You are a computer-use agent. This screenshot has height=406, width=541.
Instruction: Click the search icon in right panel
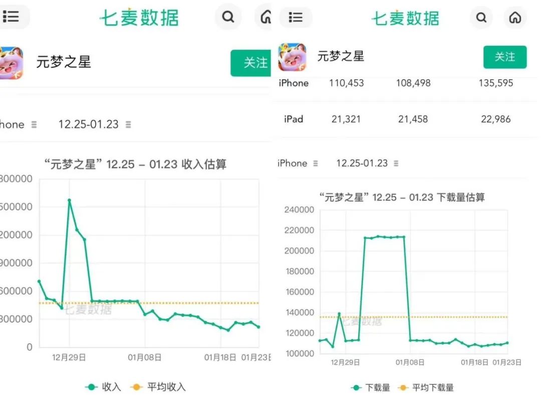click(x=481, y=18)
